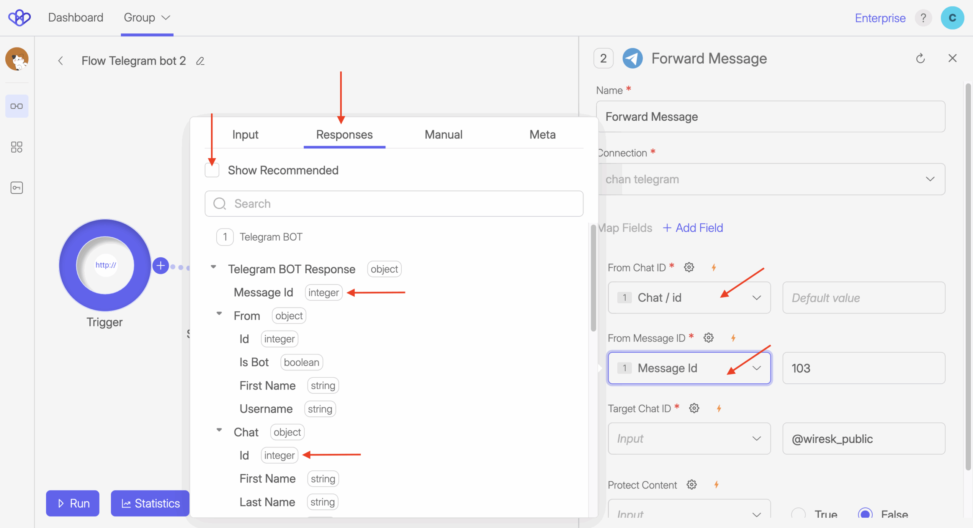Click lightning icon beside From Message ID
This screenshot has width=973, height=528.
[x=733, y=337]
